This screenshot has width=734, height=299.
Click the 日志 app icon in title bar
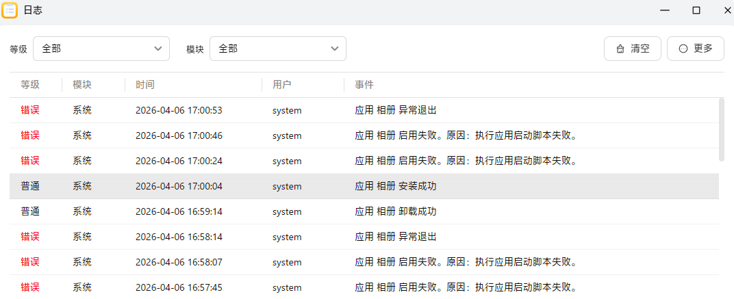[x=10, y=10]
